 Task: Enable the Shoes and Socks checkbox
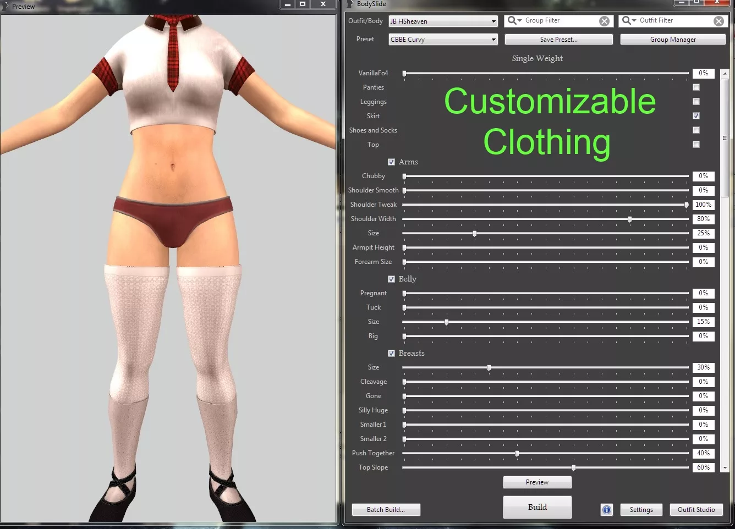696,130
